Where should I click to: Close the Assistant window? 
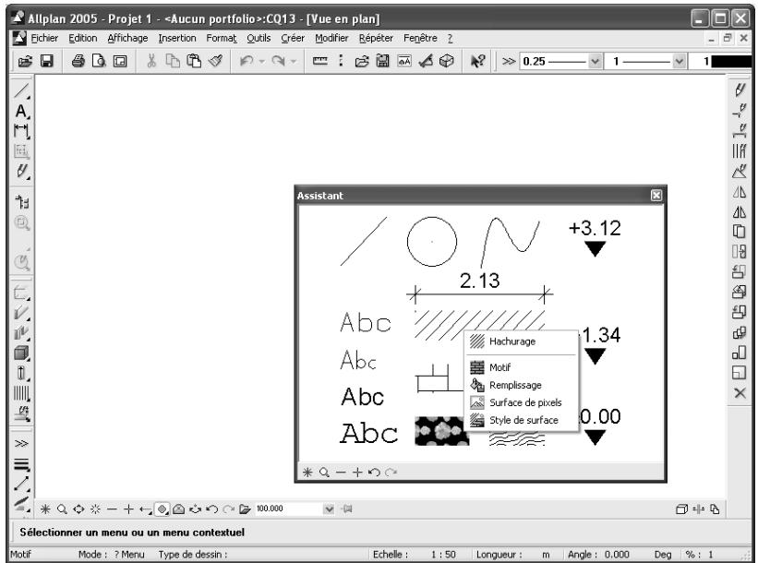656,196
